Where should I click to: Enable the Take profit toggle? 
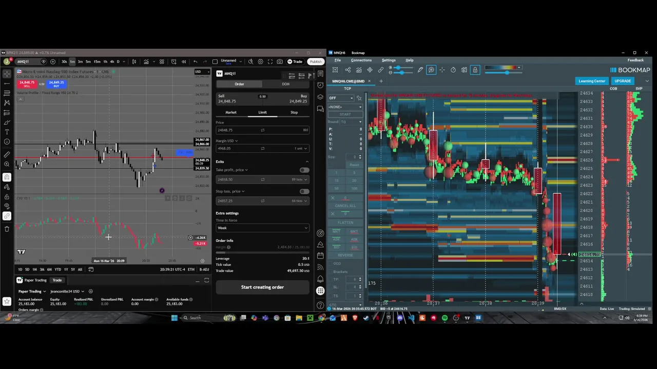(x=304, y=170)
